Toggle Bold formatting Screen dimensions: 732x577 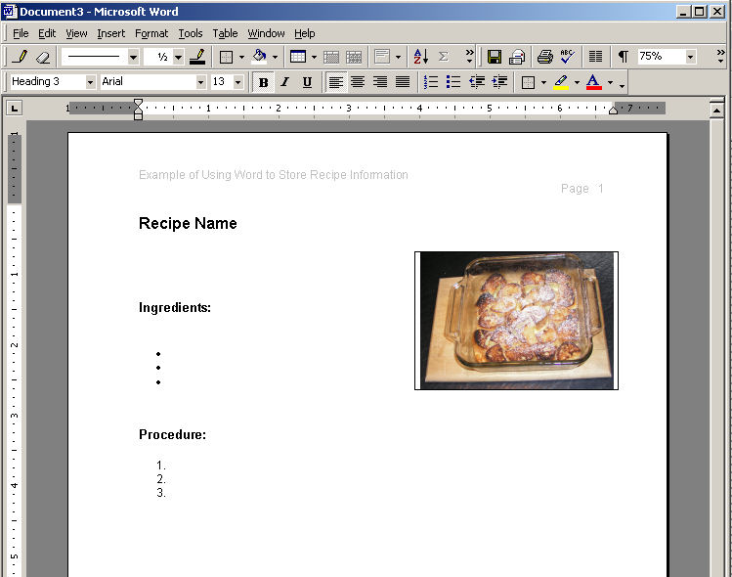(263, 82)
